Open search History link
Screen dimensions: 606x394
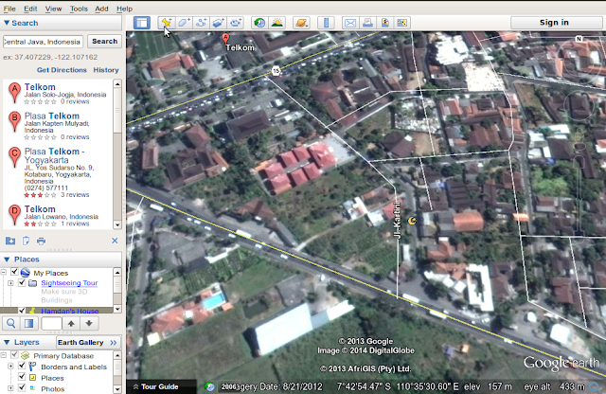click(x=106, y=70)
